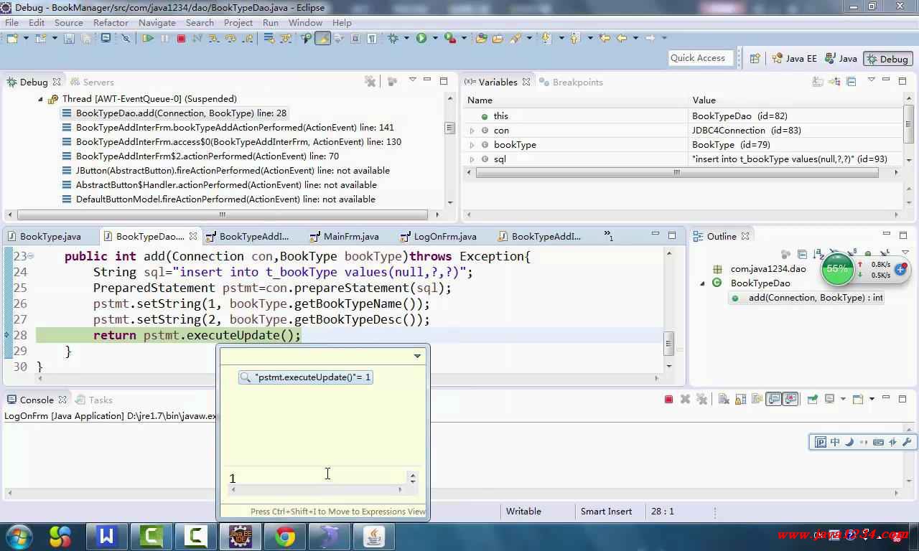
Task: Switch to the Tasks tab
Action: [x=94, y=400]
